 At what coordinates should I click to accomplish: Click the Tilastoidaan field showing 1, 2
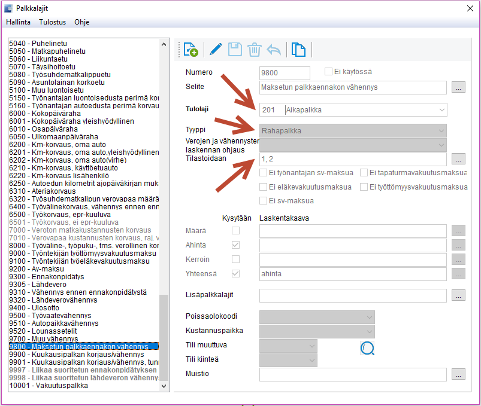point(353,159)
